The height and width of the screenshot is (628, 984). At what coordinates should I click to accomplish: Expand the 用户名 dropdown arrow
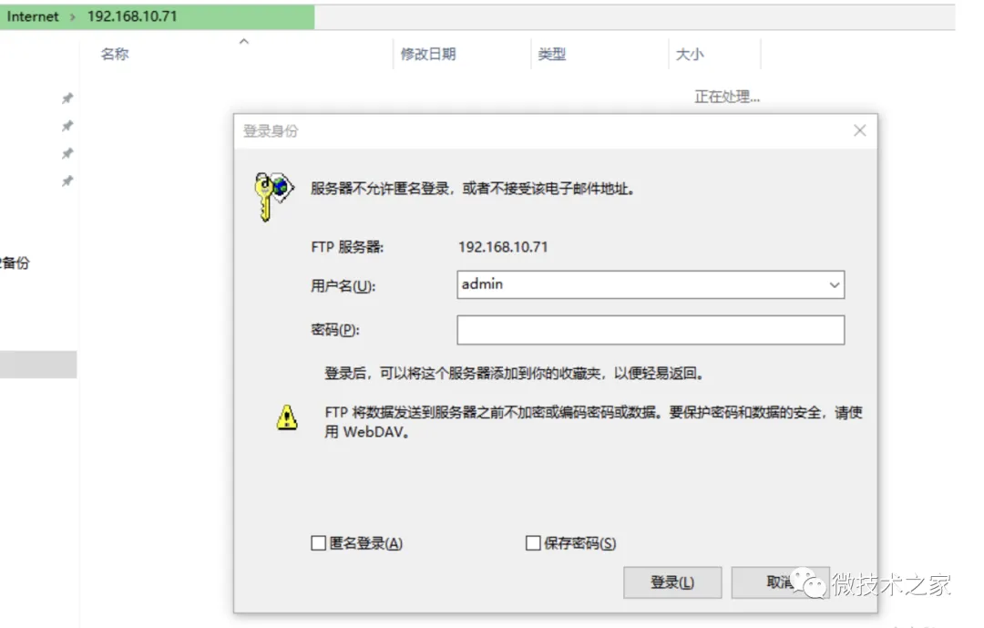[x=834, y=285]
